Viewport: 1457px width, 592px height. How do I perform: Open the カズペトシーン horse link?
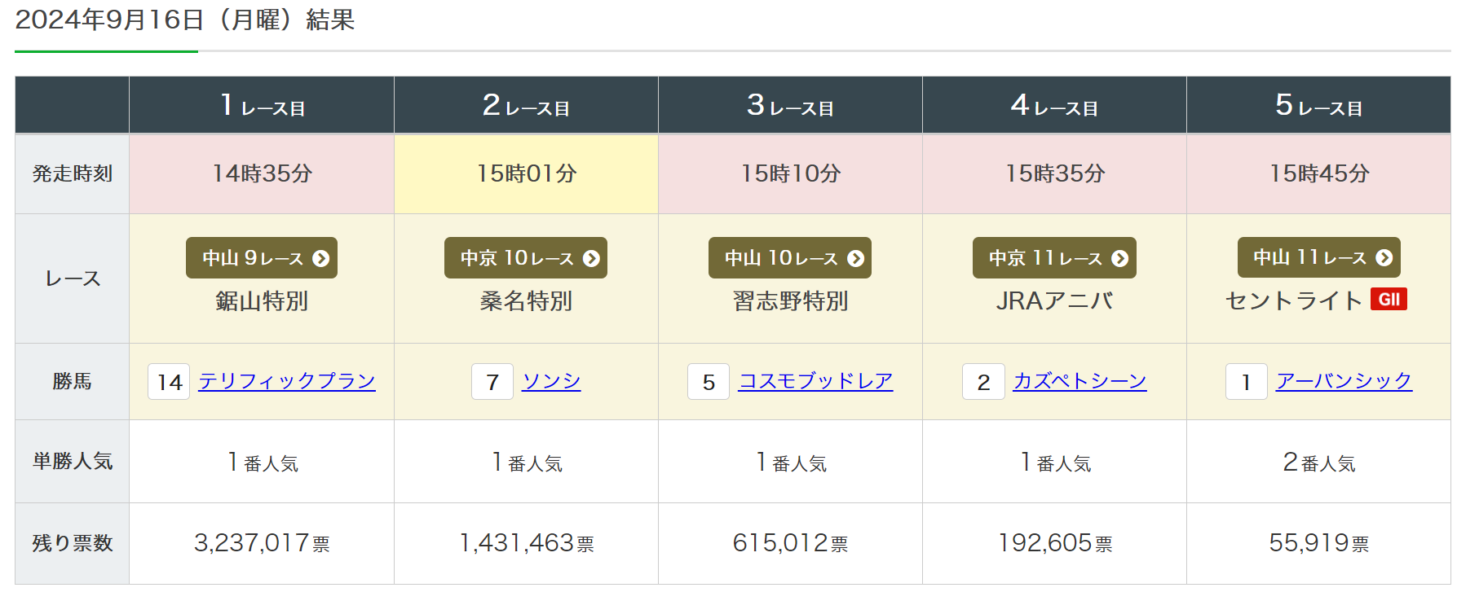pyautogui.click(x=1080, y=381)
